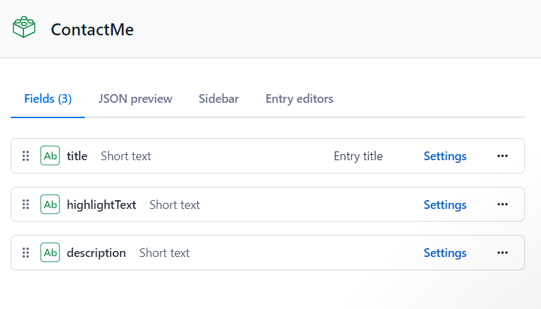
Task: Switch to the JSON preview tab
Action: [135, 99]
